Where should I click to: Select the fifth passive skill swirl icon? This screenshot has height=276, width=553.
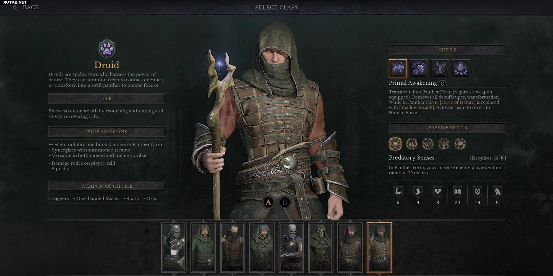click(x=460, y=144)
